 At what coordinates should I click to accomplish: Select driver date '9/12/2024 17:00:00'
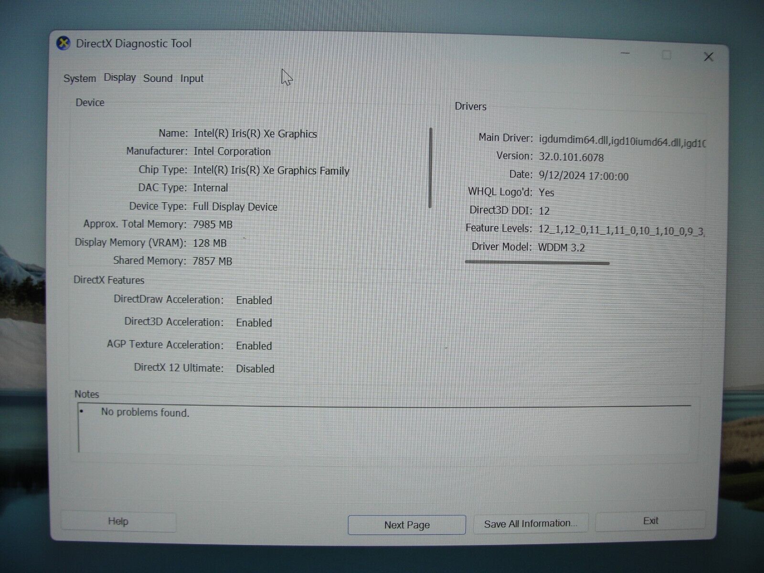(584, 176)
